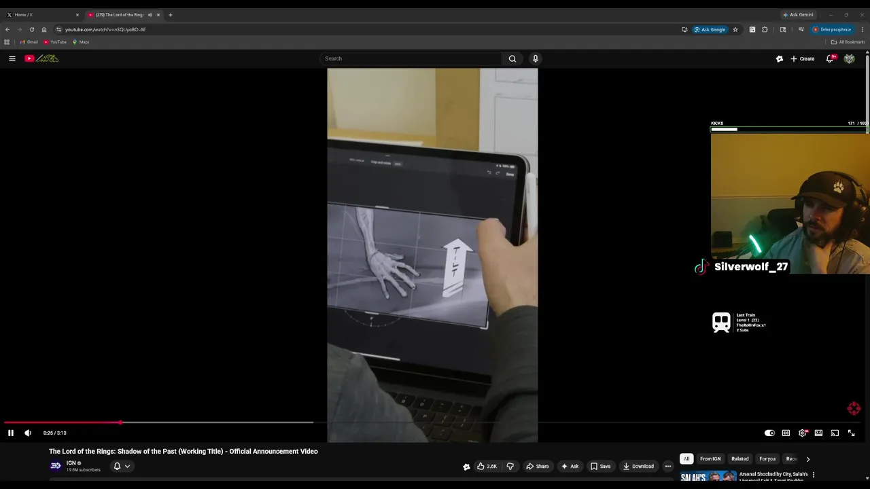Open options menu for Arsenal Shocked video

pos(814,475)
